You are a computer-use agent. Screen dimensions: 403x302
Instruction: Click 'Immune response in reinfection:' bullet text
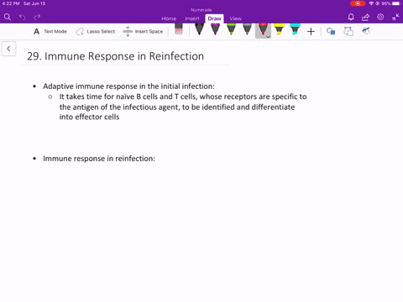99,159
